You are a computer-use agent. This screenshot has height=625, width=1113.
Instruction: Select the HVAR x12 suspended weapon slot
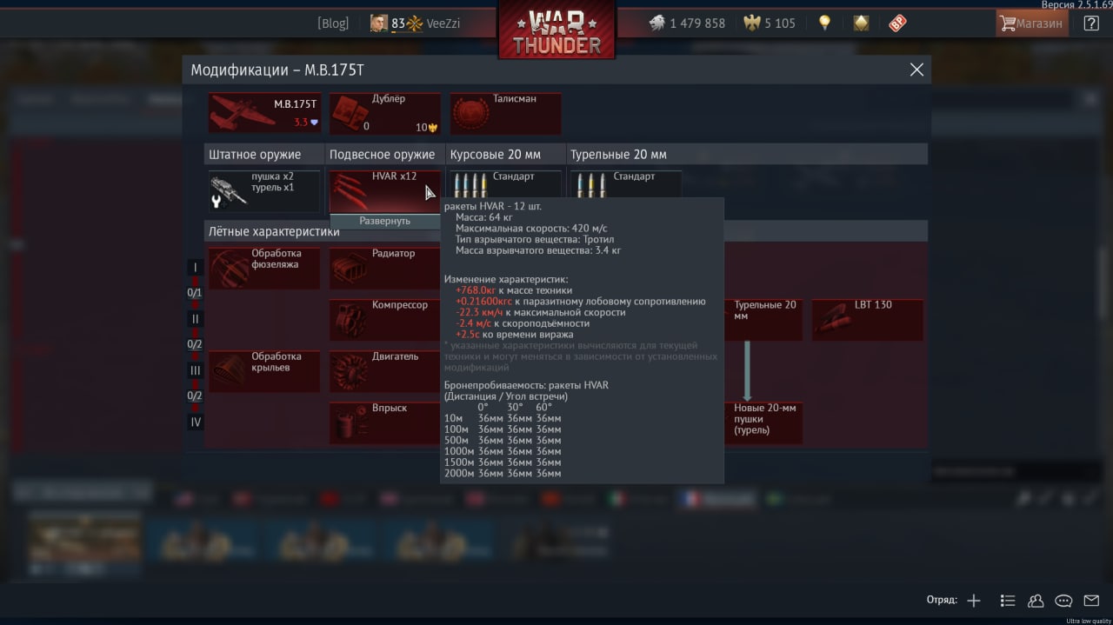point(384,190)
